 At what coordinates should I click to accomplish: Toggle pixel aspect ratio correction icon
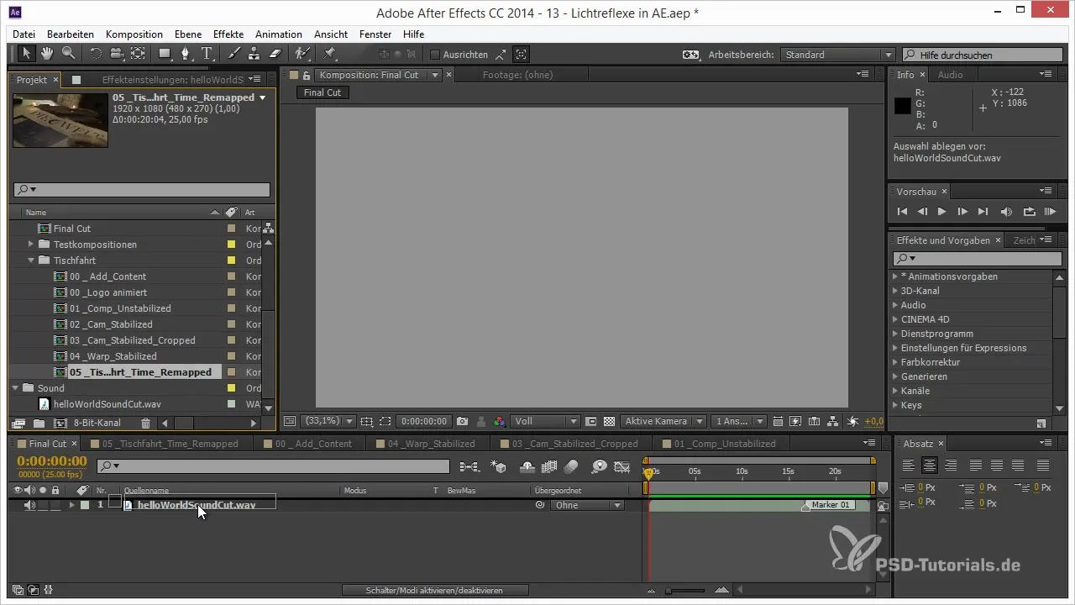click(777, 421)
